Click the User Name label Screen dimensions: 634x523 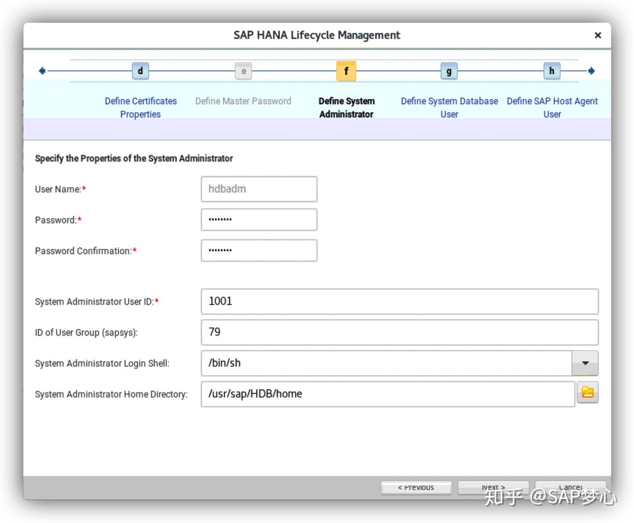click(60, 189)
